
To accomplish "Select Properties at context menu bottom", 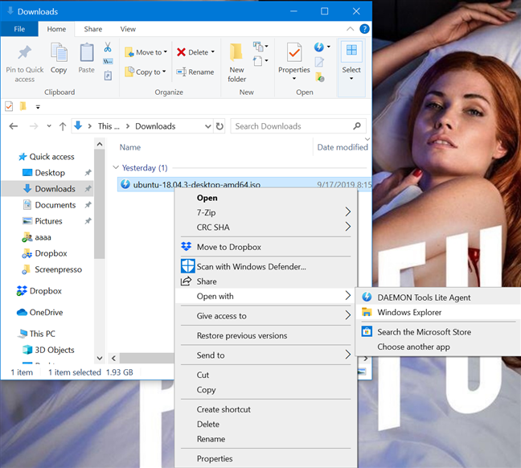I will tap(266, 458).
